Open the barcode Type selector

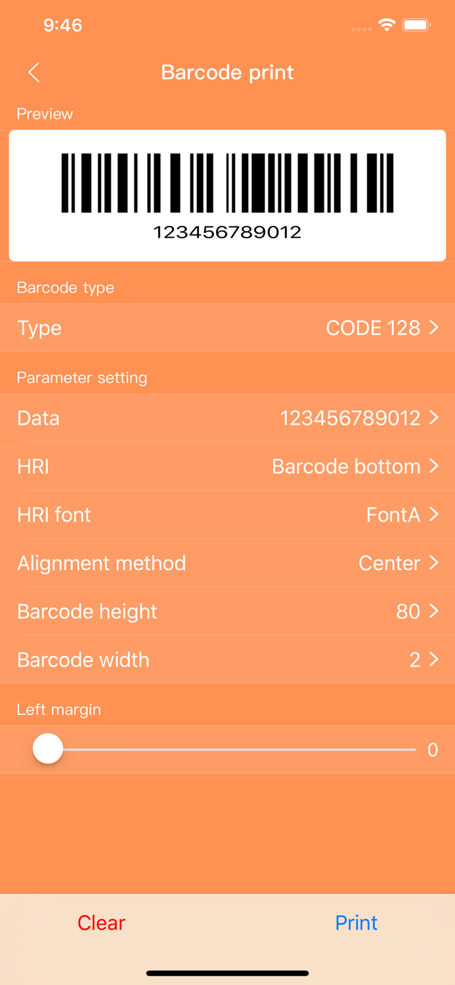tap(227, 328)
